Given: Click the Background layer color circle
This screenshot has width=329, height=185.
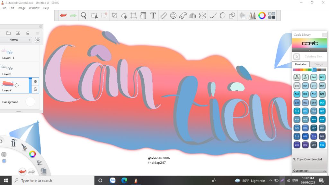Looking at the screenshot, I should (30, 102).
